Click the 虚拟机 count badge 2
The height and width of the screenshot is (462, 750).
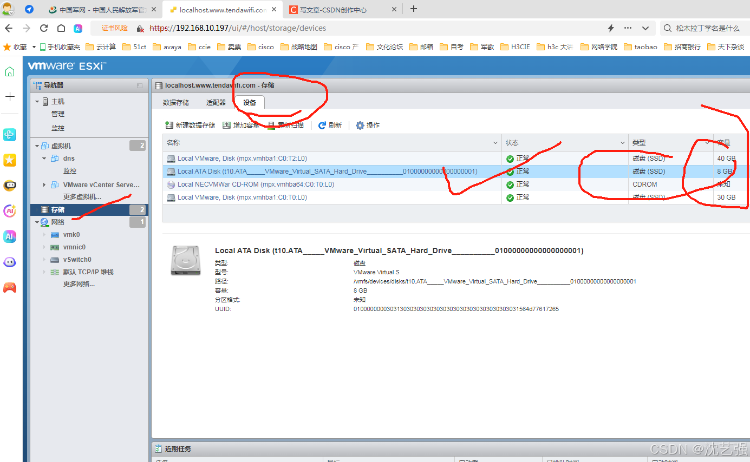pyautogui.click(x=138, y=146)
